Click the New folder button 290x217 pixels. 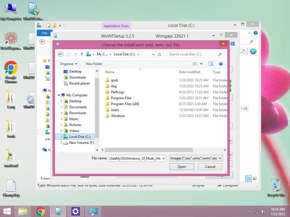point(94,64)
